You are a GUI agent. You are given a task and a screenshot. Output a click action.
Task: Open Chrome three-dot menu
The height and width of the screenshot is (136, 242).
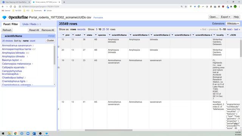point(239,7)
